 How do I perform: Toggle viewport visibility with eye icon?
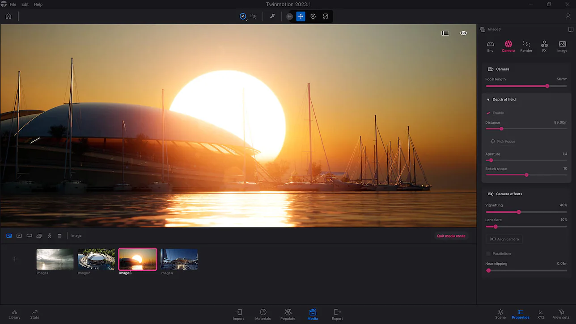[463, 33]
